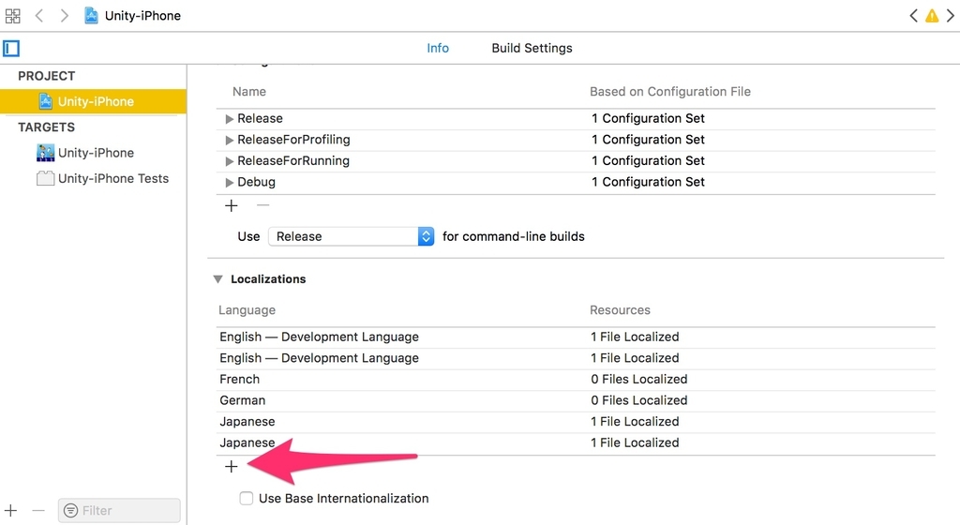
Task: Select the French localization row
Action: [240, 380]
